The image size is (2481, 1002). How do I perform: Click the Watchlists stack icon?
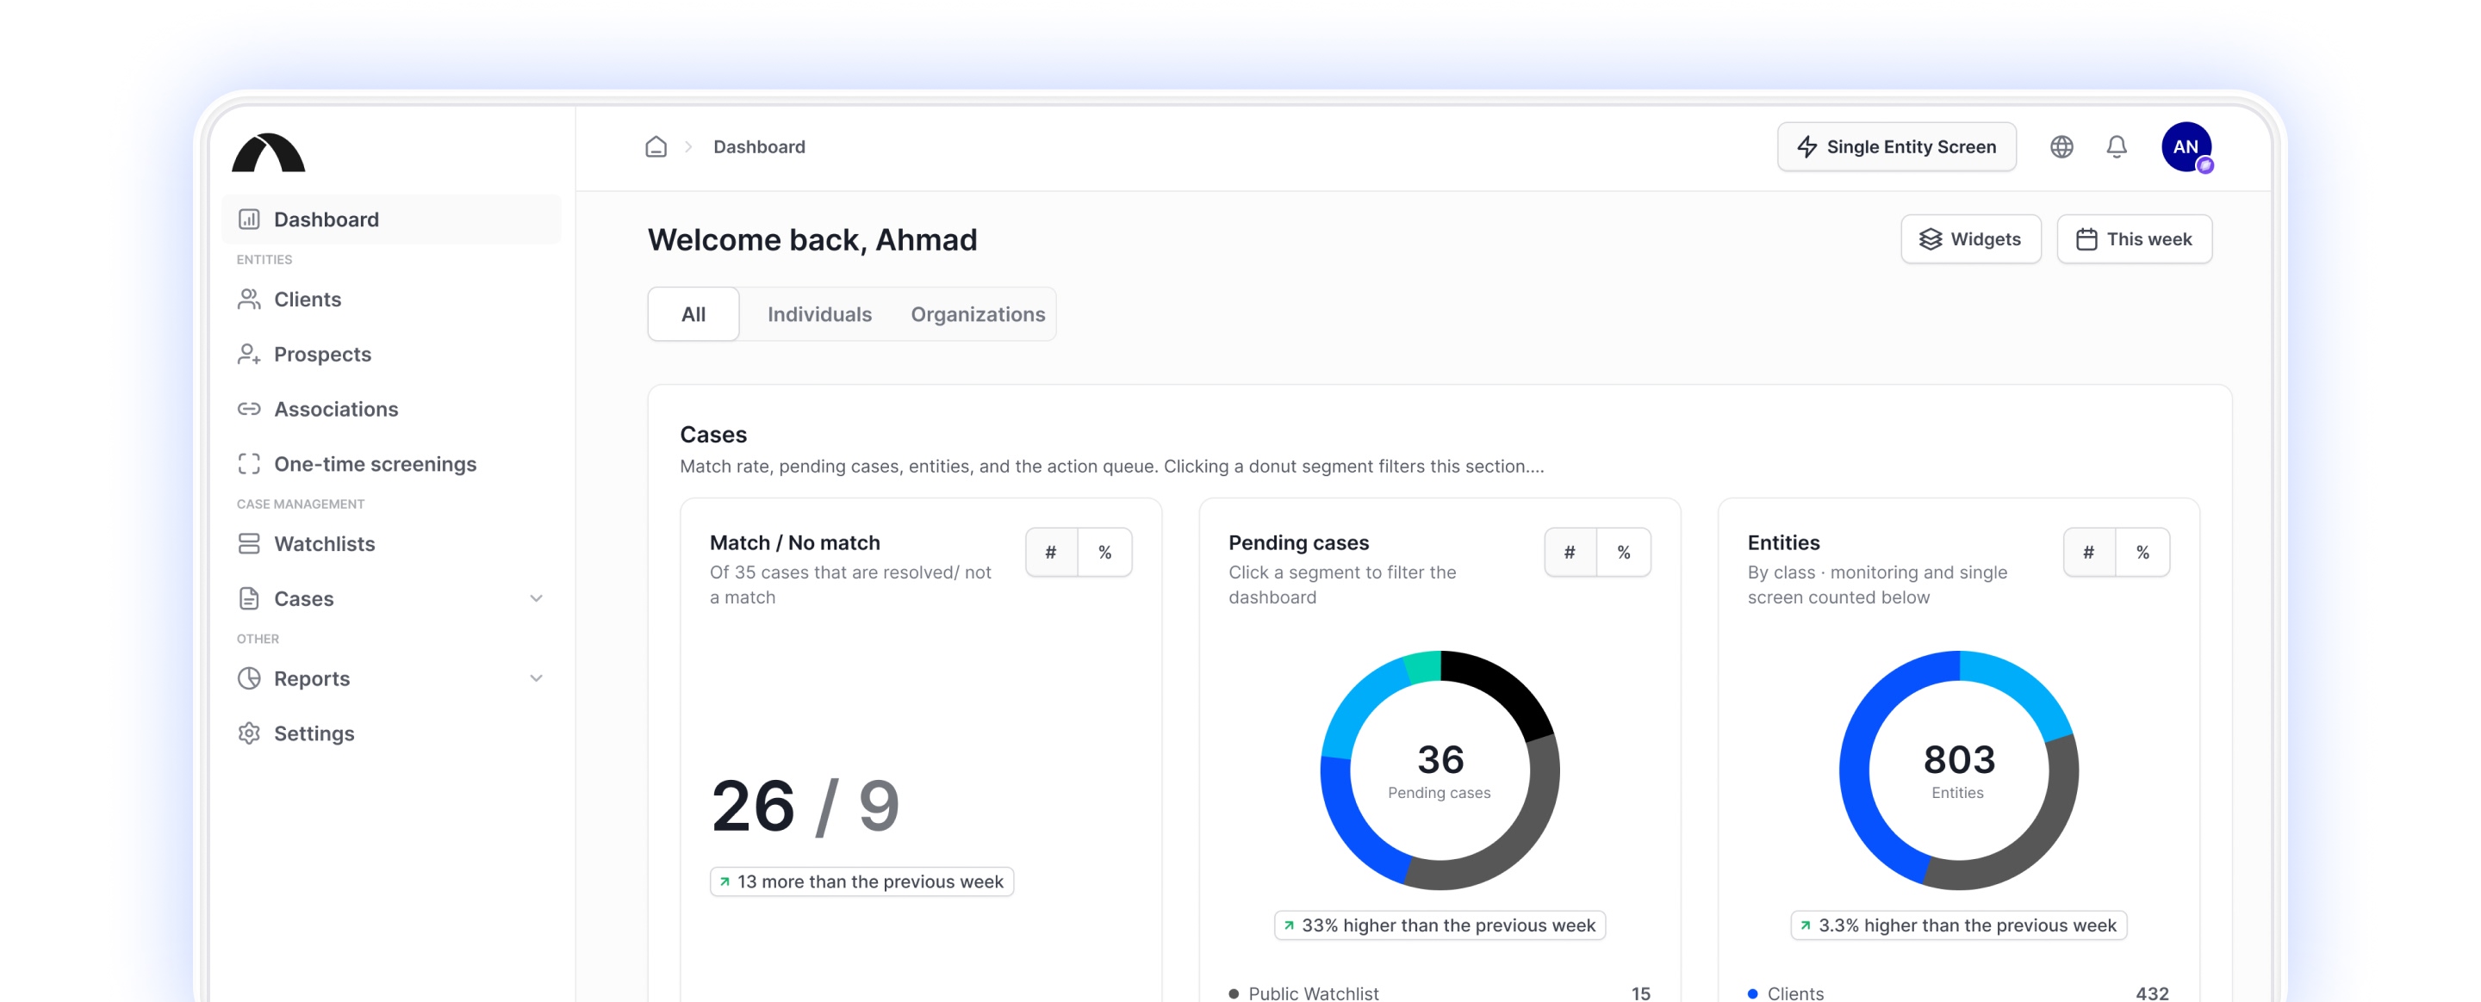[x=248, y=544]
